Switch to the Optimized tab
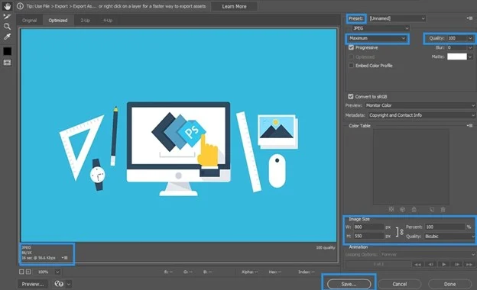The height and width of the screenshot is (290, 477). (x=58, y=21)
